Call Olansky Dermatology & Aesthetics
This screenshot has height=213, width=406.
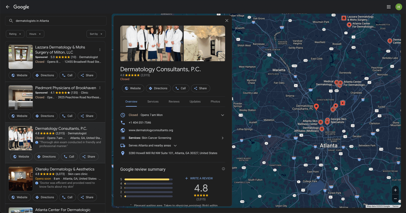pos(68,197)
